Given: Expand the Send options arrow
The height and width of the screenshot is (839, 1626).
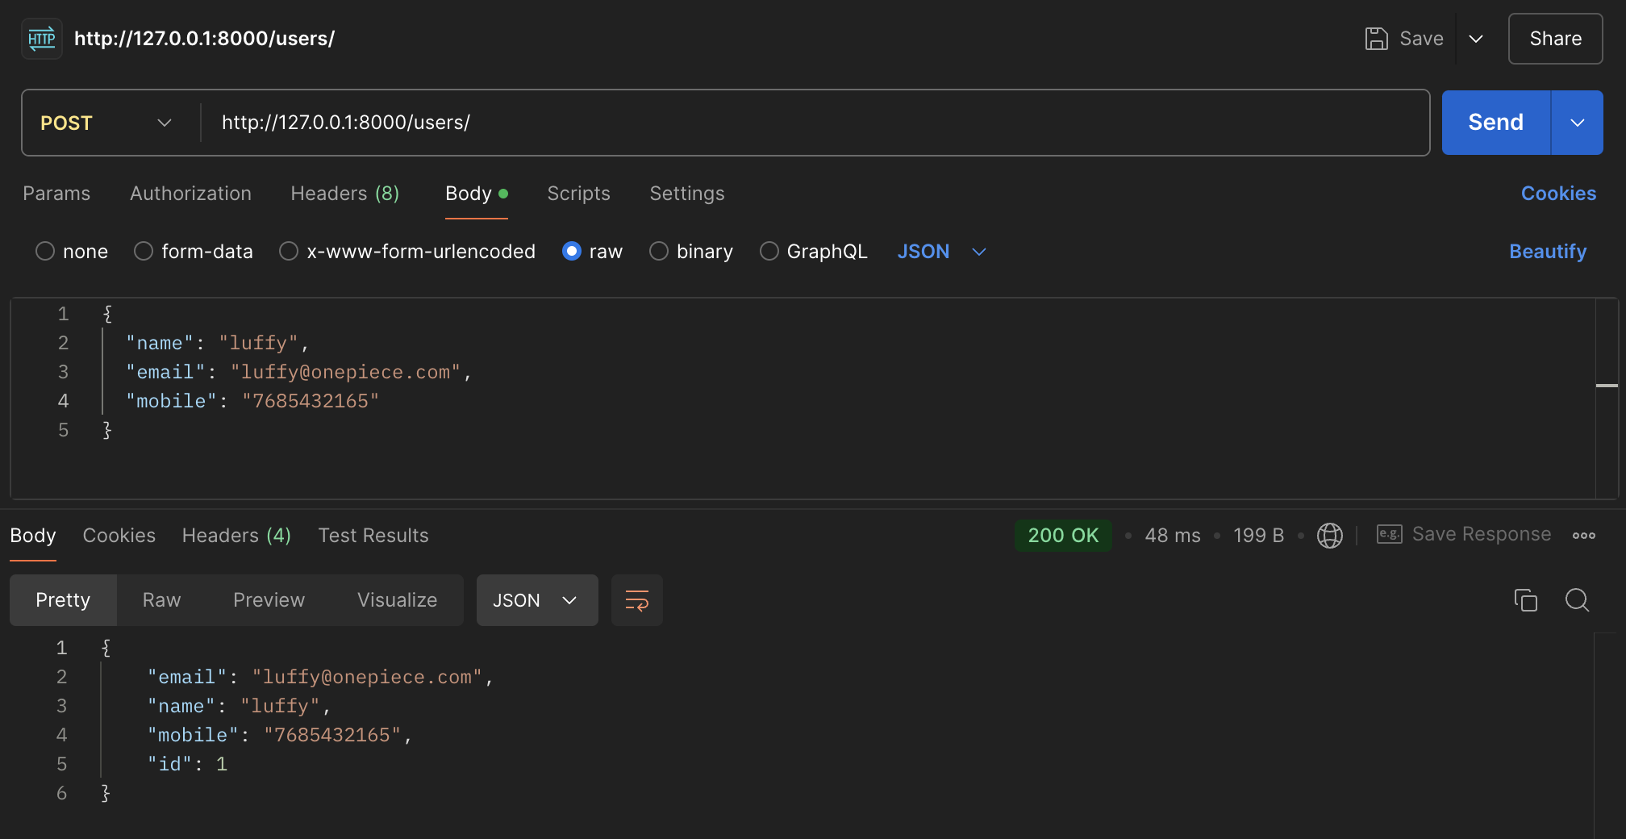Looking at the screenshot, I should pyautogui.click(x=1577, y=123).
